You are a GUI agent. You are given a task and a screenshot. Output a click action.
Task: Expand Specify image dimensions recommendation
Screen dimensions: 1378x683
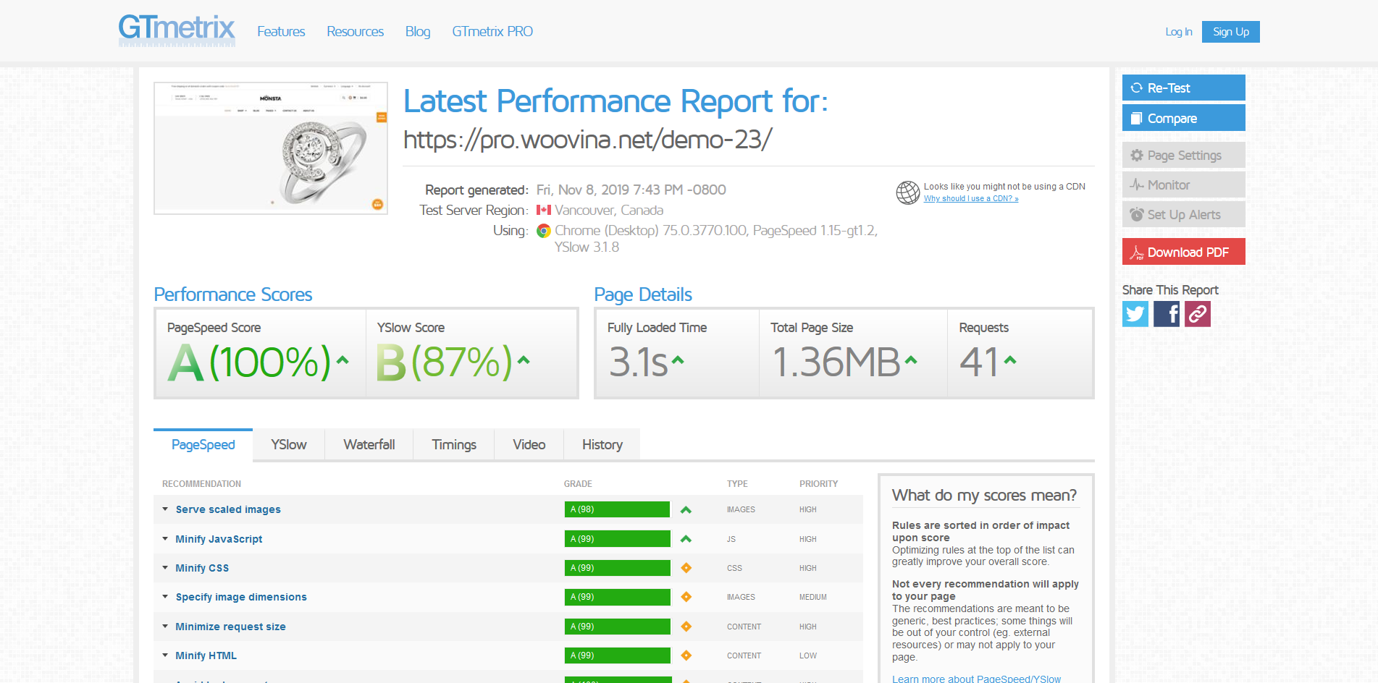coord(165,597)
